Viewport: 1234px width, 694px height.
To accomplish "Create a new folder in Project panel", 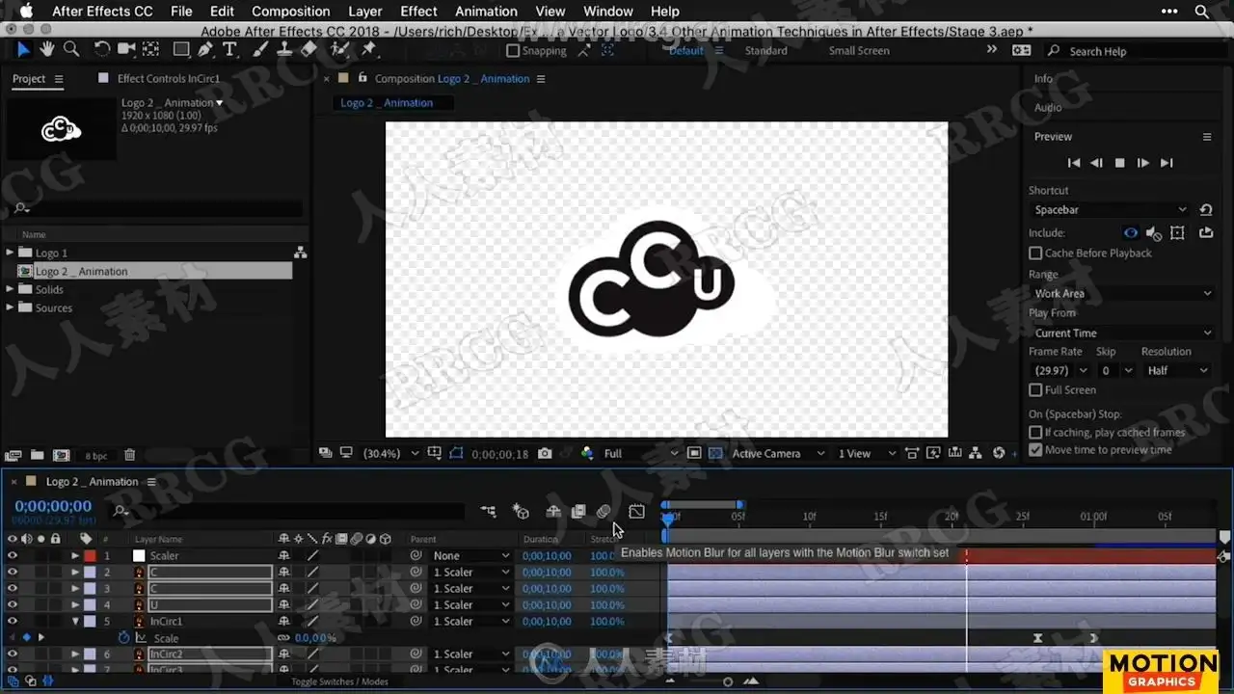I will 37,455.
